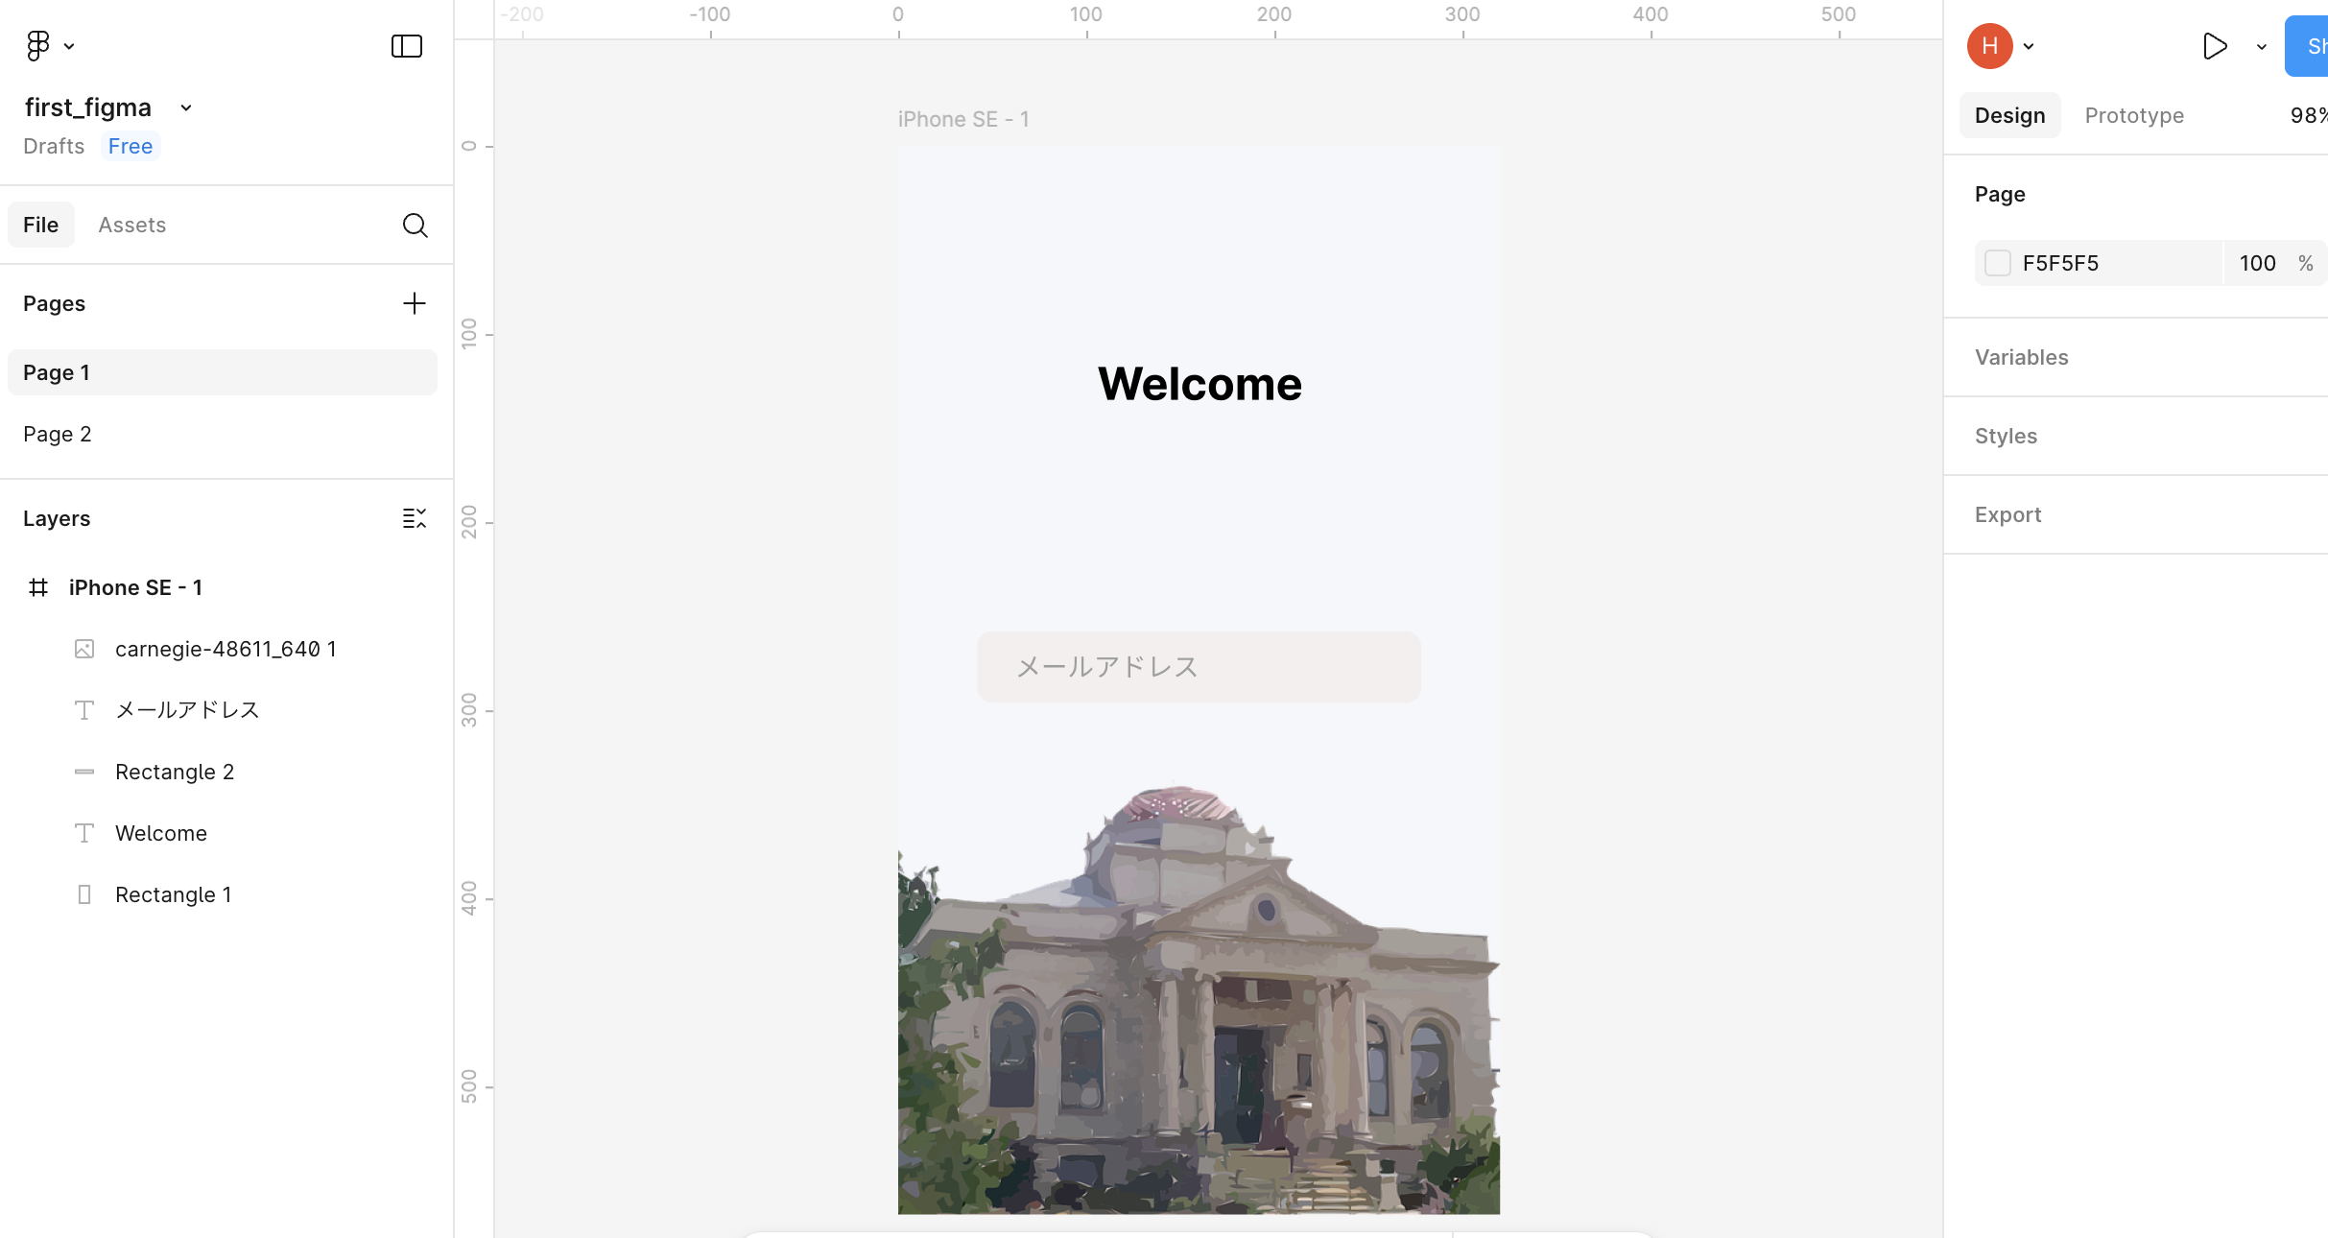Click the page background color swatch

pos(1998,263)
